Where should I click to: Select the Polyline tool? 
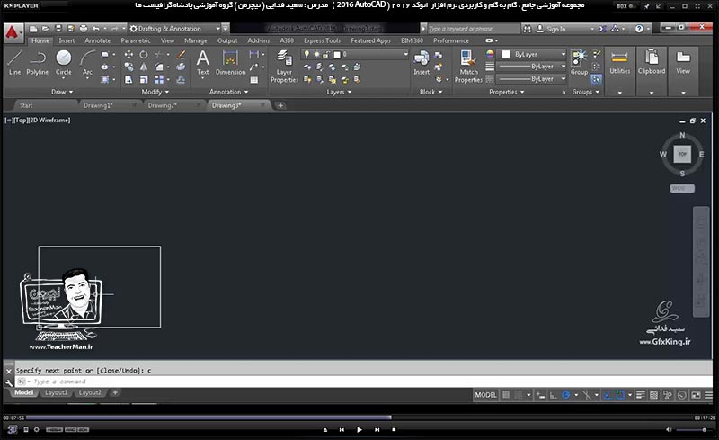pyautogui.click(x=37, y=62)
